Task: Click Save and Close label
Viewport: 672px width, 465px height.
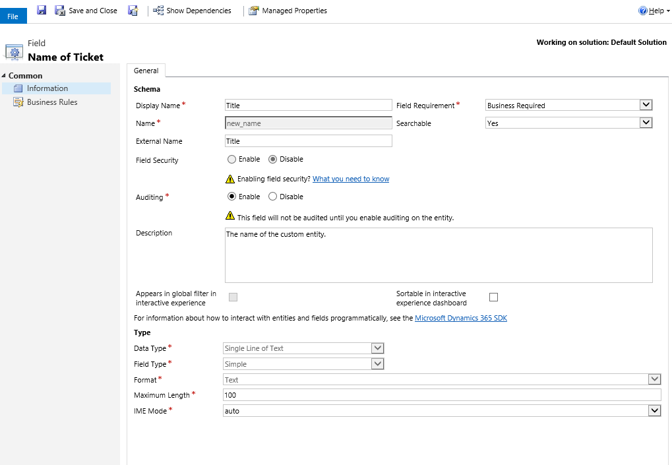Action: [93, 11]
